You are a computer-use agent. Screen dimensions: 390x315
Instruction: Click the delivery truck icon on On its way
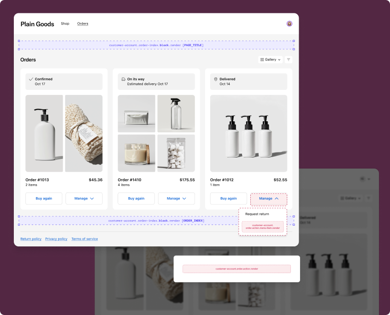click(x=124, y=79)
